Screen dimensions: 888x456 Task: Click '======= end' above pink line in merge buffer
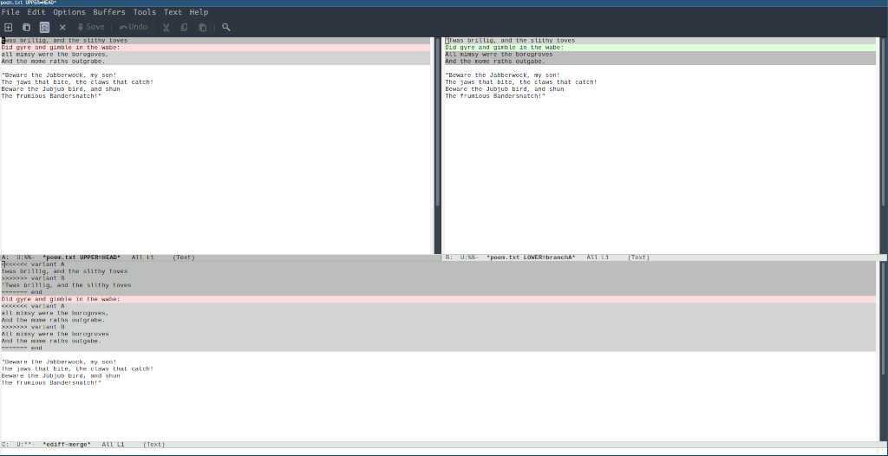22,292
